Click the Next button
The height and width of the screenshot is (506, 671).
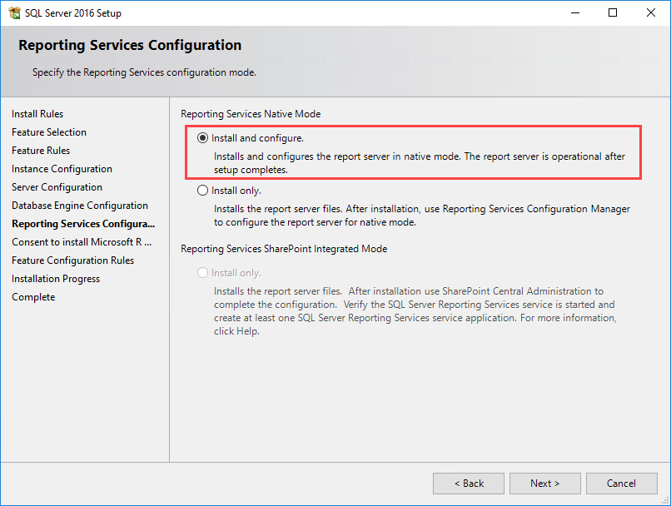pos(544,484)
